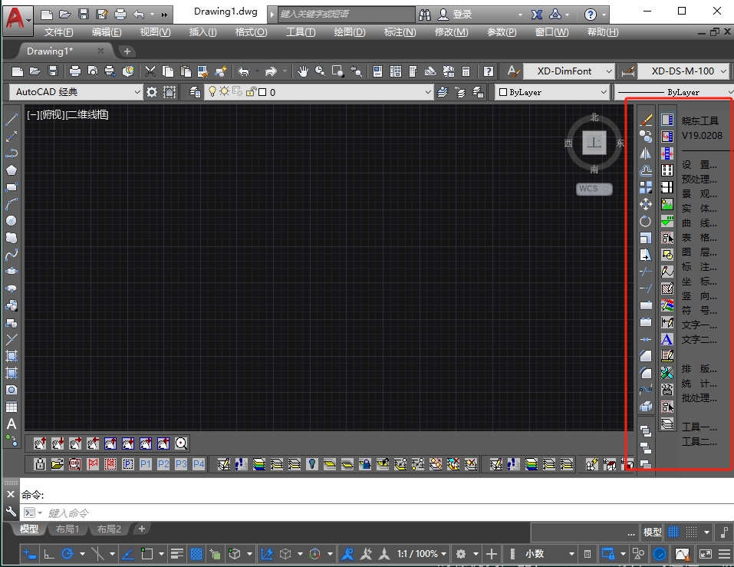This screenshot has height=567, width=734.
Task: Select the Rotate modify tool
Action: (x=646, y=221)
